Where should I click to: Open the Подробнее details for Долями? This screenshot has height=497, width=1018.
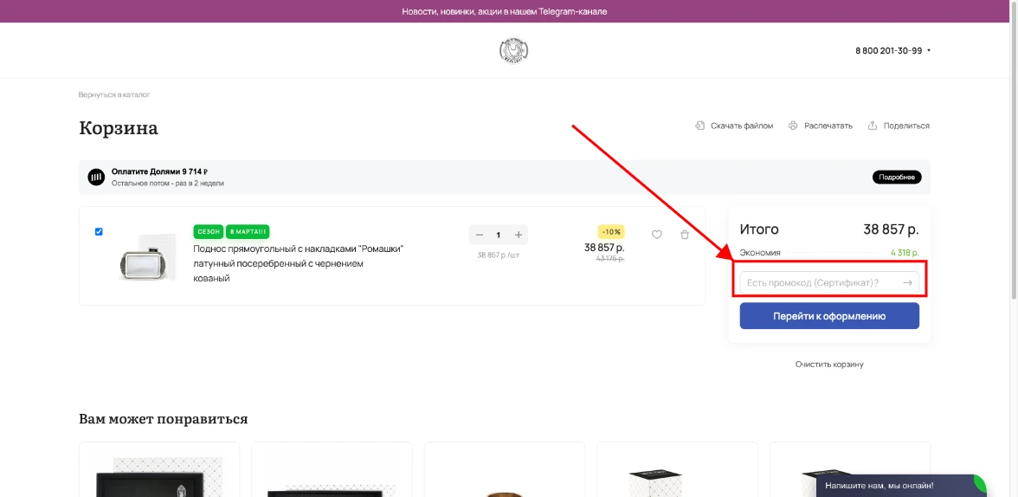[896, 177]
